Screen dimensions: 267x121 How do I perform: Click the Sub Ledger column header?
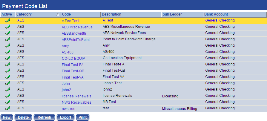(172, 14)
